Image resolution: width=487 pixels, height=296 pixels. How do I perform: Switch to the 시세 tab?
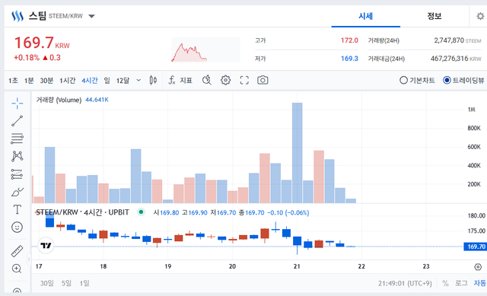click(365, 16)
